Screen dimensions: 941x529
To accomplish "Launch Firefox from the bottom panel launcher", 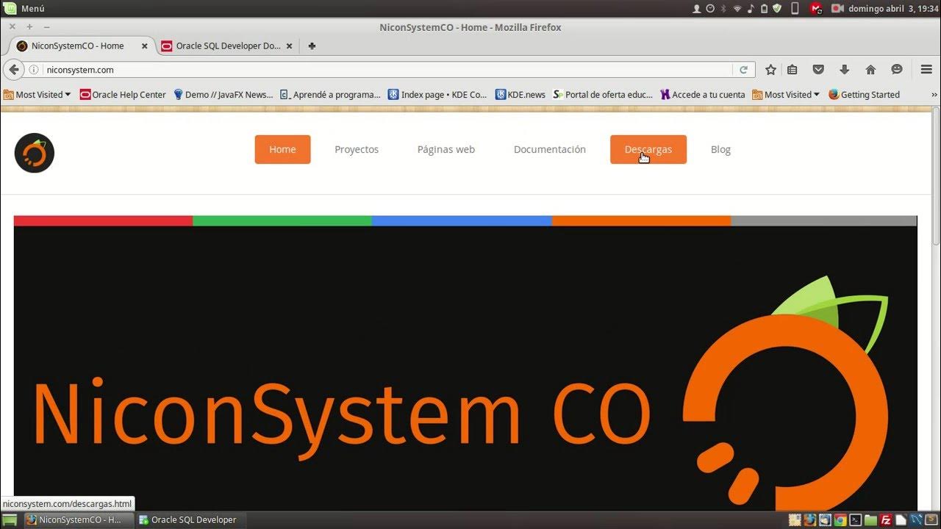I will [x=810, y=520].
